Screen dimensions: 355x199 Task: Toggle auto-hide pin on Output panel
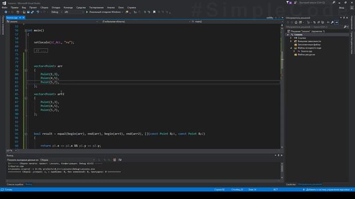278,155
